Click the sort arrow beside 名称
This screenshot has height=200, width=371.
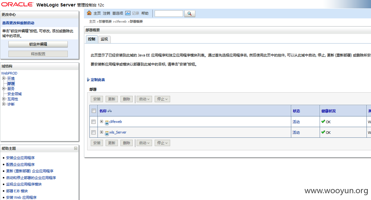point(109,111)
